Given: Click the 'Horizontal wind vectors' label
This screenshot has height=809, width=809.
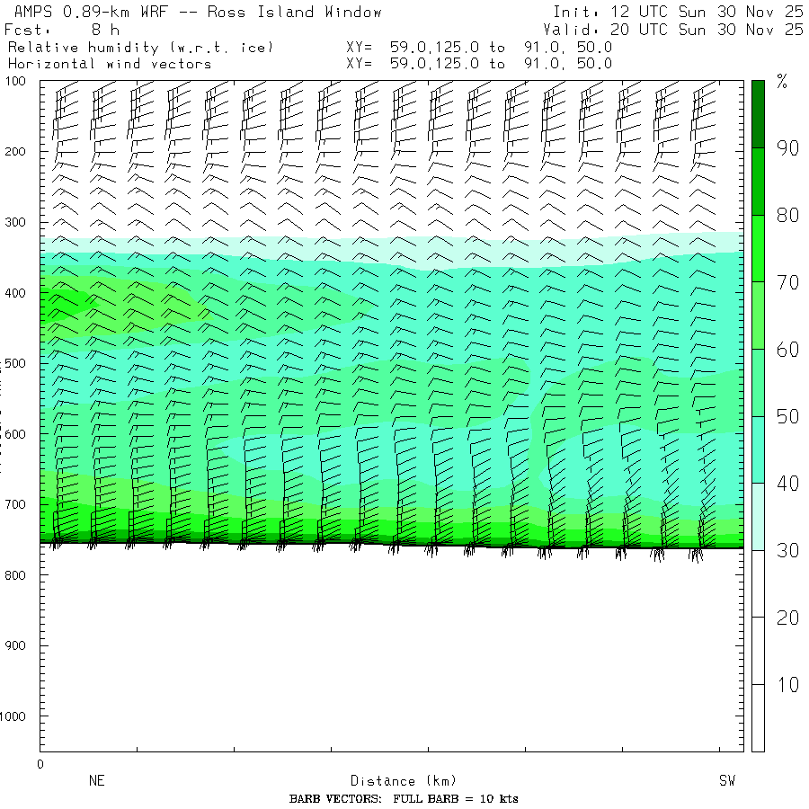Looking at the screenshot, I should (x=110, y=64).
